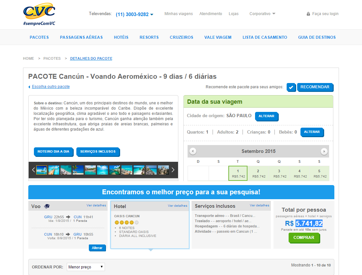Screen dimensions: 362x275
Task: Click the lock icon beside login
Action: pyautogui.click(x=308, y=14)
